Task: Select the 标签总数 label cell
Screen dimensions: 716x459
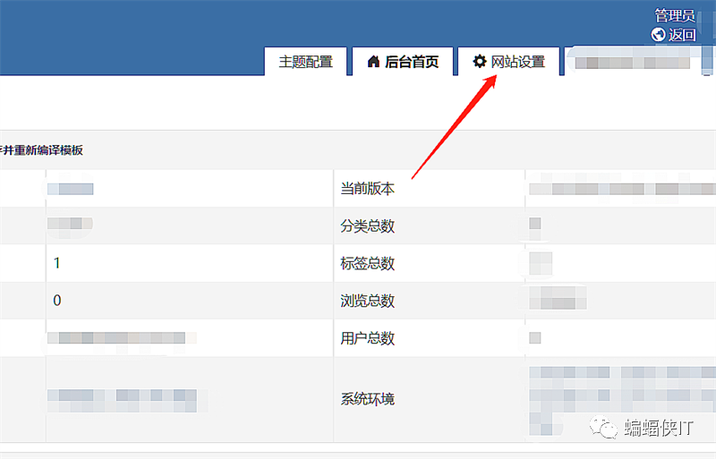Action: pos(430,263)
